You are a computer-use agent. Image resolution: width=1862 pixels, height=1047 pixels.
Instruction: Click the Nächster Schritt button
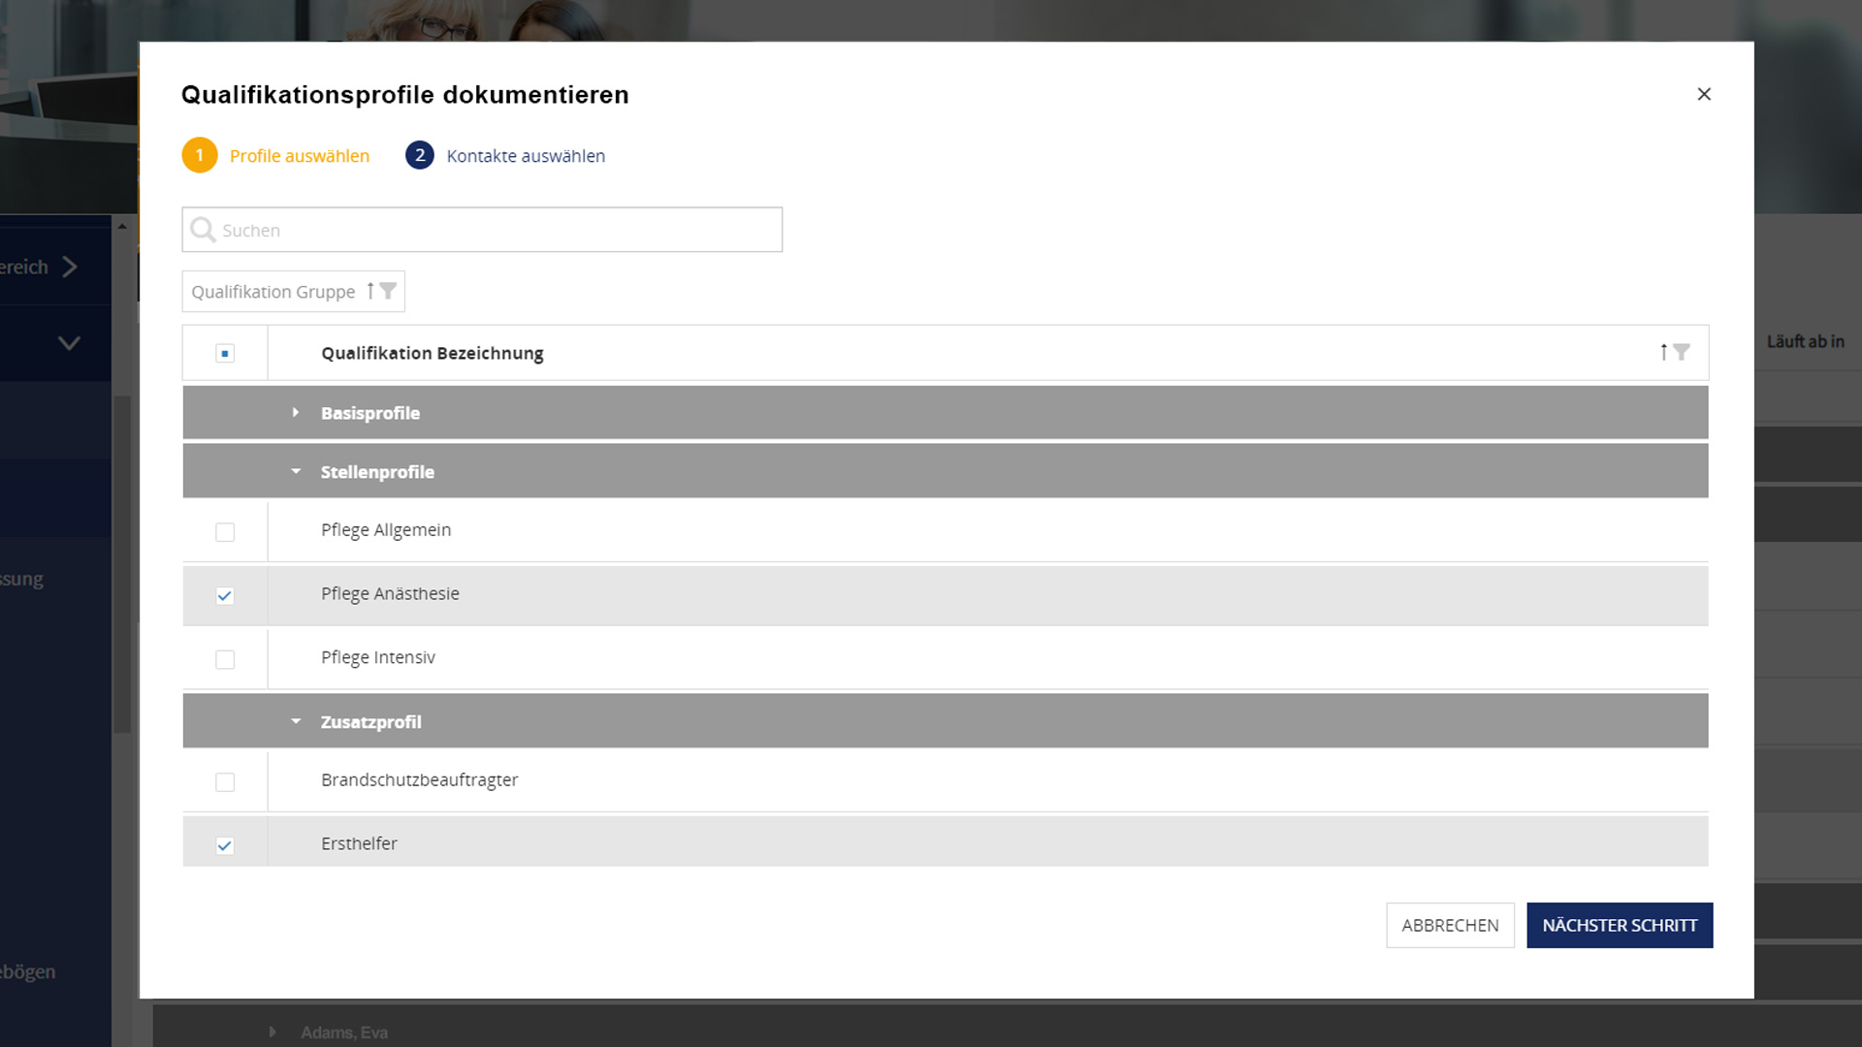coord(1620,925)
